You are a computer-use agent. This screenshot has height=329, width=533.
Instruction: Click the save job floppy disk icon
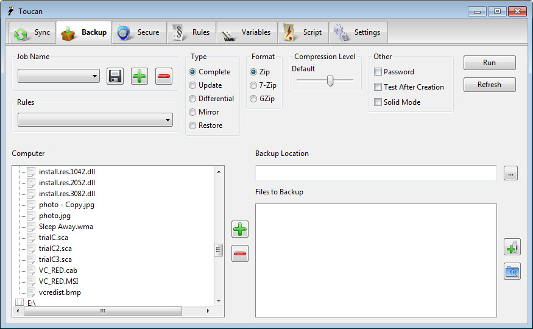[x=115, y=76]
